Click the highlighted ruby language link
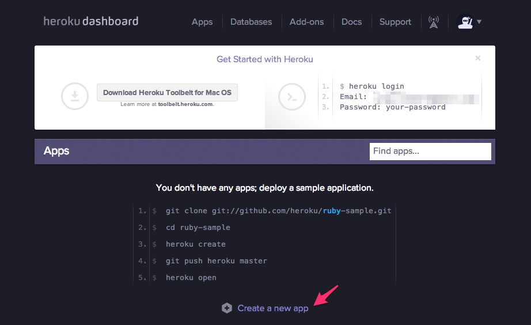 332,211
